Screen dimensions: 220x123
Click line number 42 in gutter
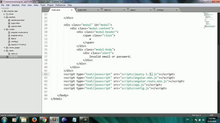(x=46, y=74)
